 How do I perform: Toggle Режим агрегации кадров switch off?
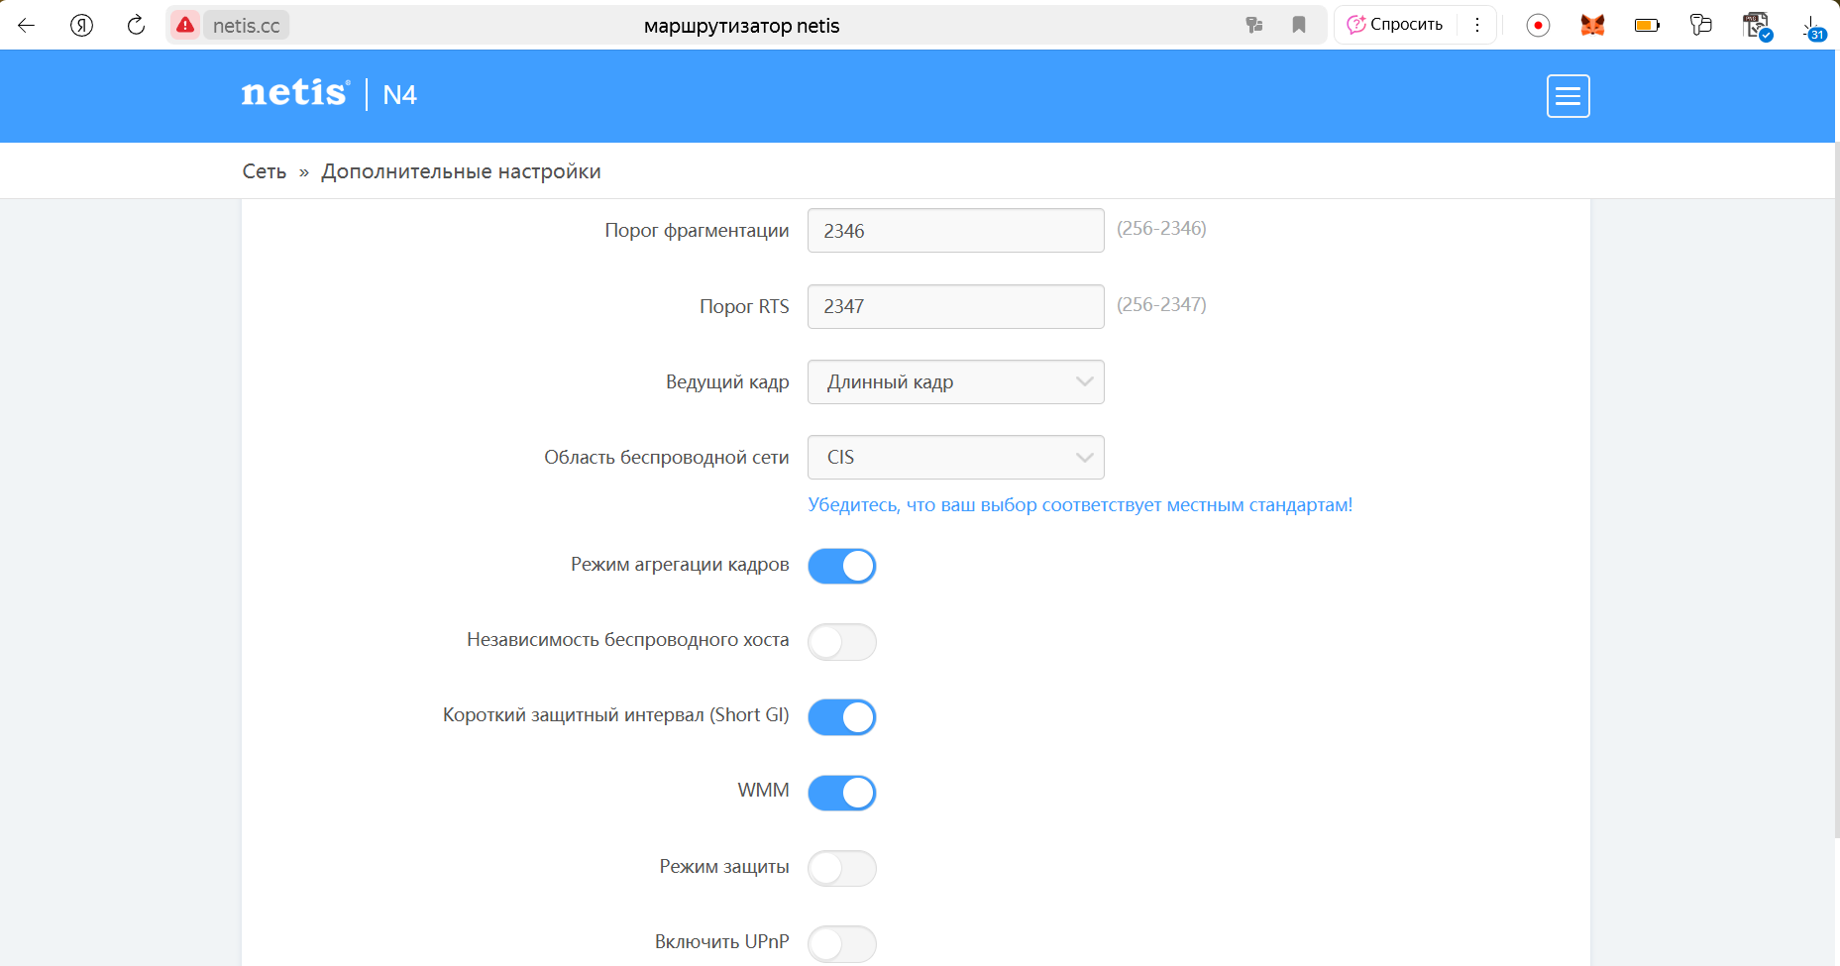tap(842, 566)
